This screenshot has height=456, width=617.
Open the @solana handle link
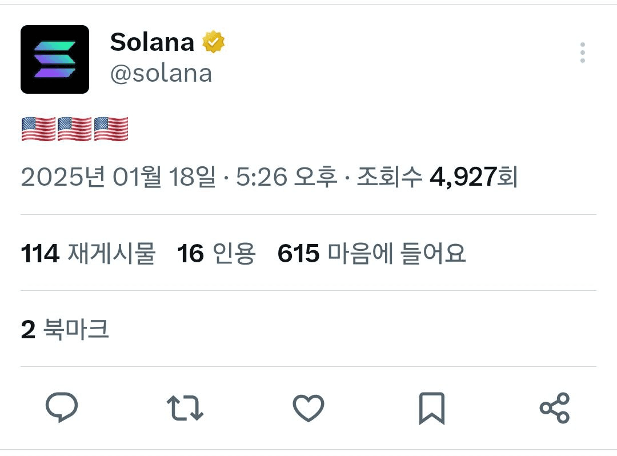click(161, 74)
